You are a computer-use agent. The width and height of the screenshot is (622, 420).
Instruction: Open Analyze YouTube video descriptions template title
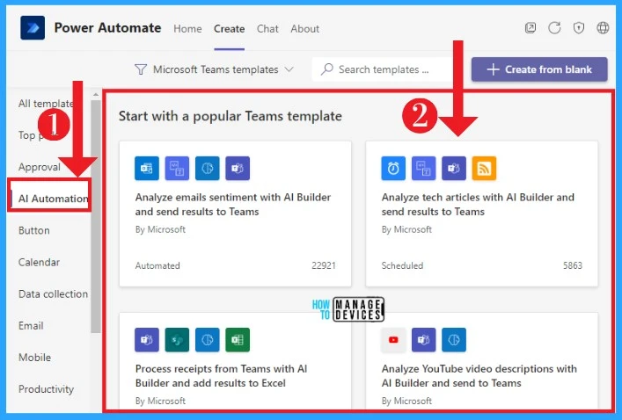click(x=479, y=375)
